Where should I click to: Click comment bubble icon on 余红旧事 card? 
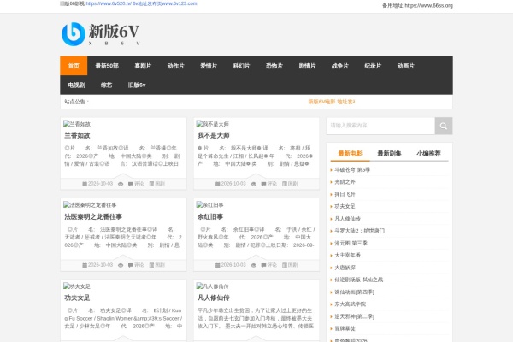(x=263, y=265)
